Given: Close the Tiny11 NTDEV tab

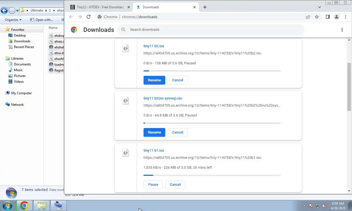Looking at the screenshot, I should coord(128,7).
